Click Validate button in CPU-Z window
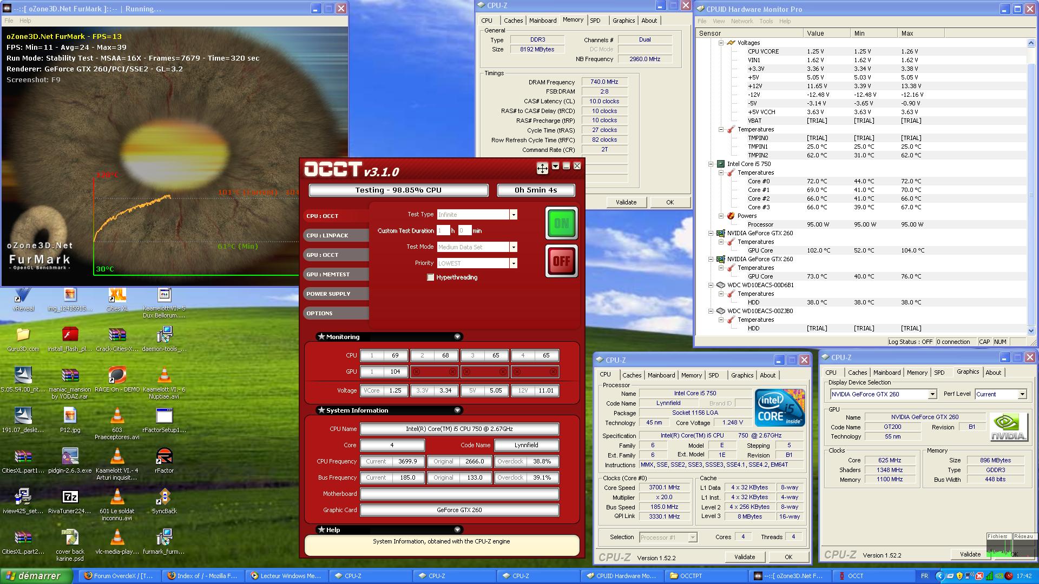Screen dimensions: 1039x584 [746, 557]
